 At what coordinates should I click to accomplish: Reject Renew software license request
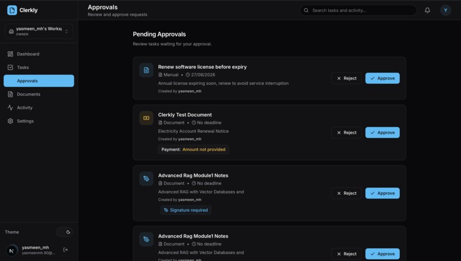click(x=347, y=78)
